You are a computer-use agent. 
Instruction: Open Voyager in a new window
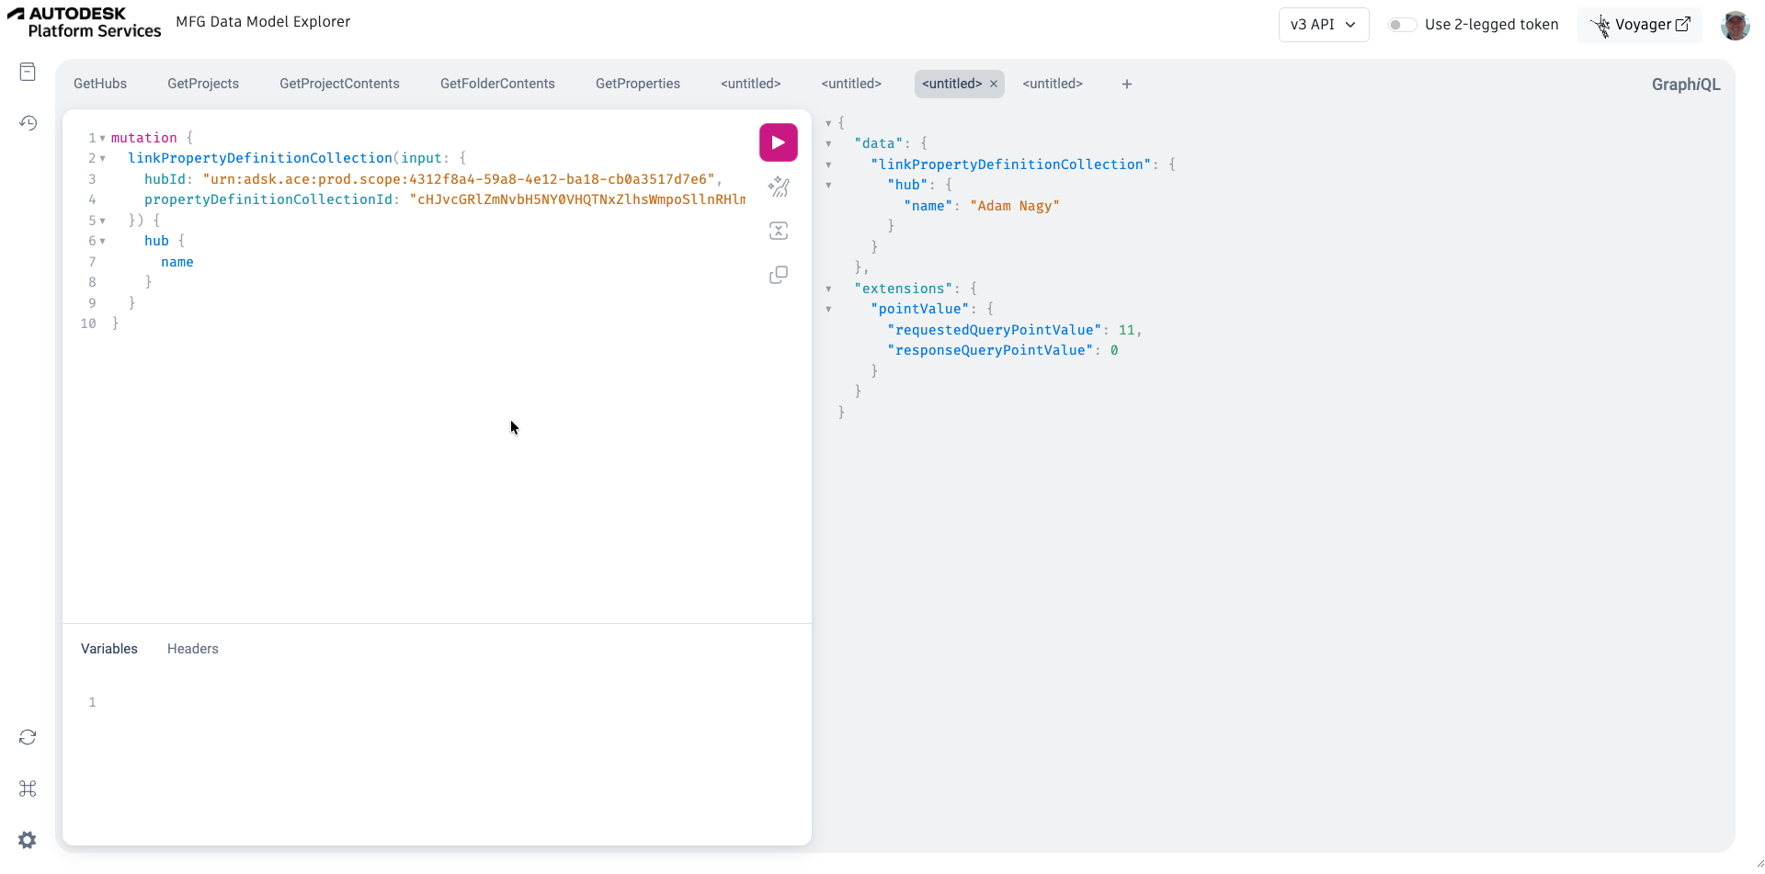point(1641,25)
